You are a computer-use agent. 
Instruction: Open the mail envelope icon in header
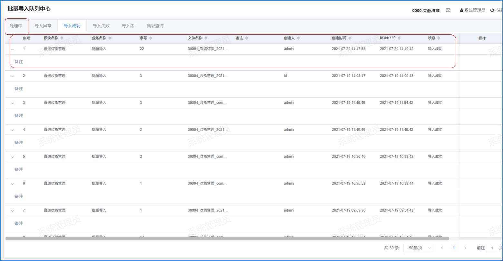pos(448,10)
